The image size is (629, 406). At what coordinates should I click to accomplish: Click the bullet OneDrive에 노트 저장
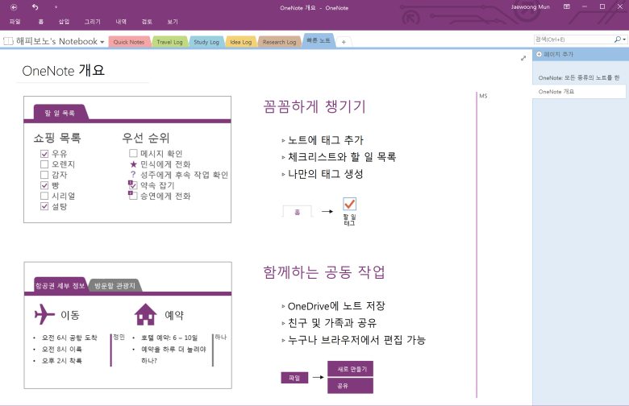tap(336, 306)
